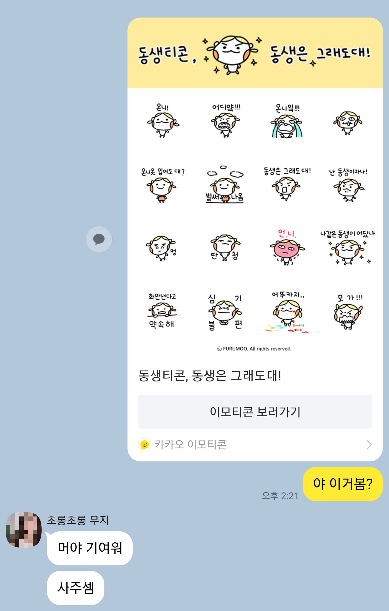Image resolution: width=389 pixels, height=611 pixels.
Task: Click the sender name 초롱초롱 무지
Action: [x=78, y=520]
